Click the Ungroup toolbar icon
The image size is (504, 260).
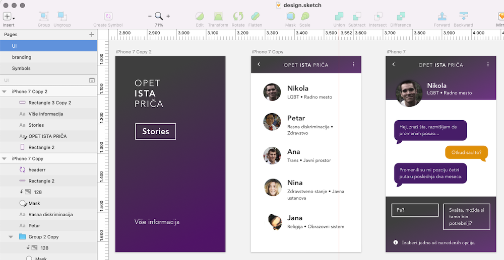coord(62,17)
